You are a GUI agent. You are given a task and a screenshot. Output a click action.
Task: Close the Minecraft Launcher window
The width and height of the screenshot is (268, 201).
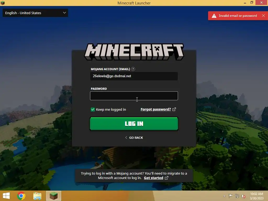pos(261,3)
